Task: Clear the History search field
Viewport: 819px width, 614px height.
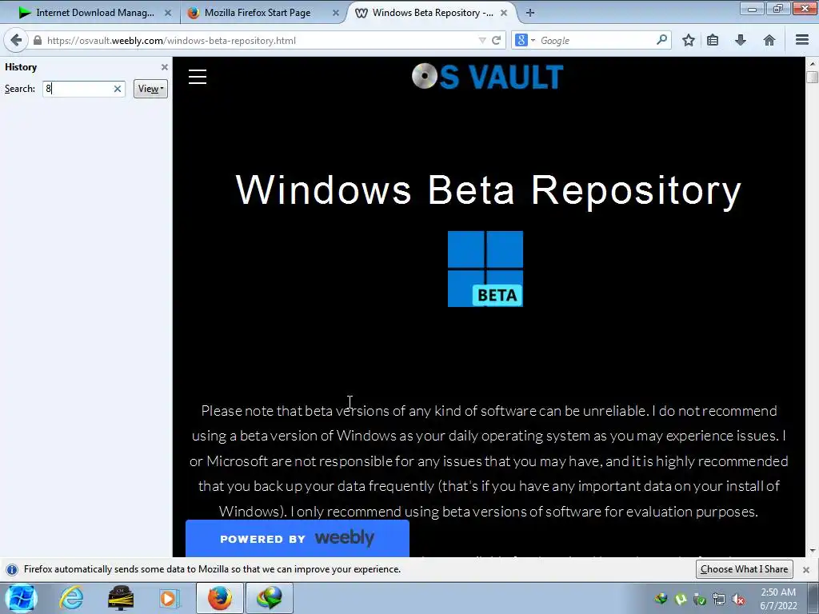Action: (x=118, y=89)
